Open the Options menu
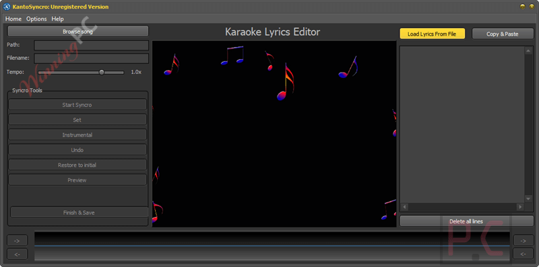539x267 pixels. pos(36,19)
